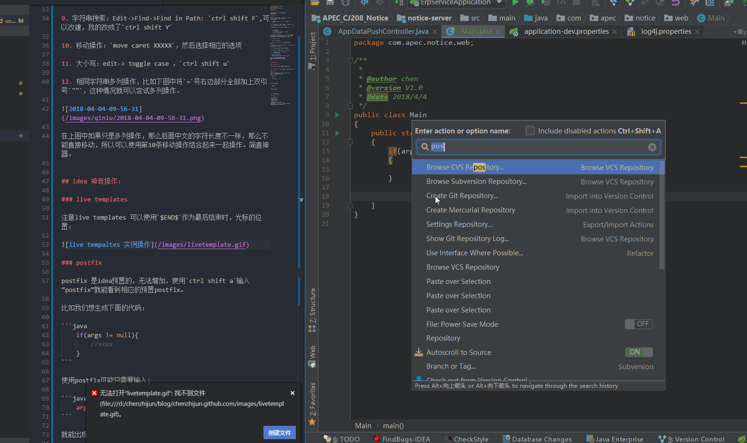The image size is (747, 443).
Task: Toggle Autoscroll to Source switch
Action: pos(639,352)
